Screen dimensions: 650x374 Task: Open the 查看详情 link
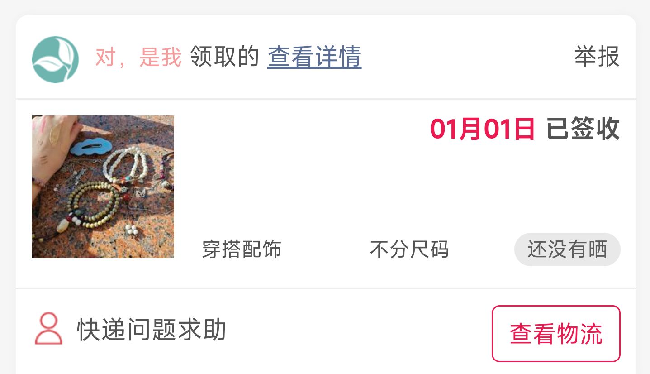pyautogui.click(x=314, y=58)
